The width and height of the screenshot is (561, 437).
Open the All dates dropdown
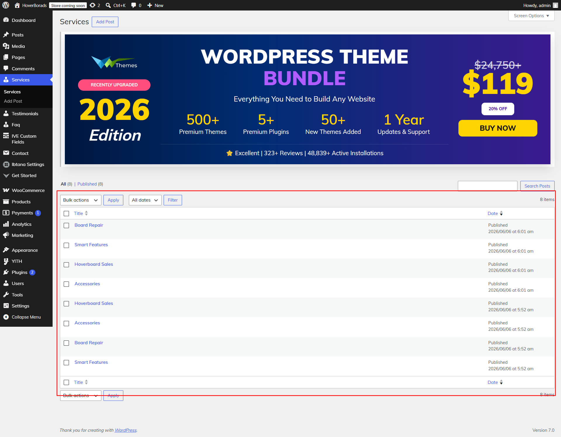pos(145,200)
